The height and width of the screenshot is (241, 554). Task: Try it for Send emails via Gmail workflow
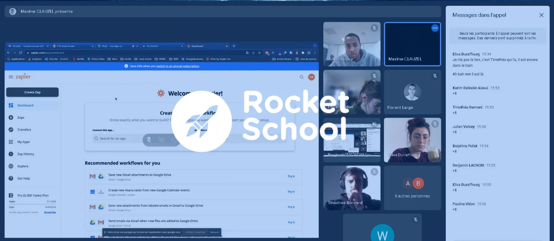click(291, 222)
